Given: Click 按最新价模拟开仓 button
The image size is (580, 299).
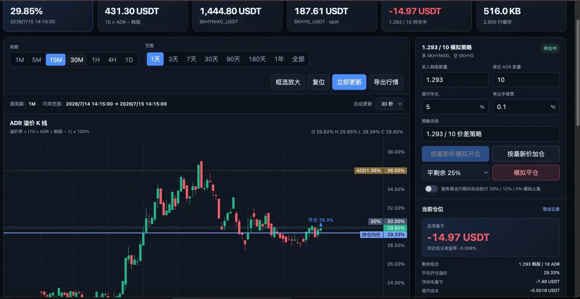Looking at the screenshot, I should (455, 154).
